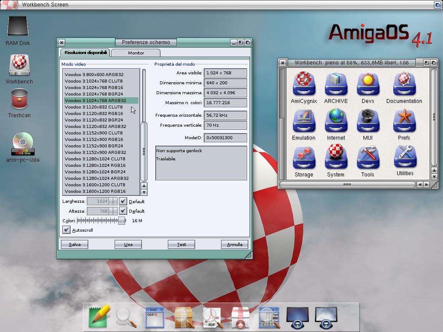443x332 pixels.
Task: Click the notepad pencil dock icon
Action: point(99,316)
